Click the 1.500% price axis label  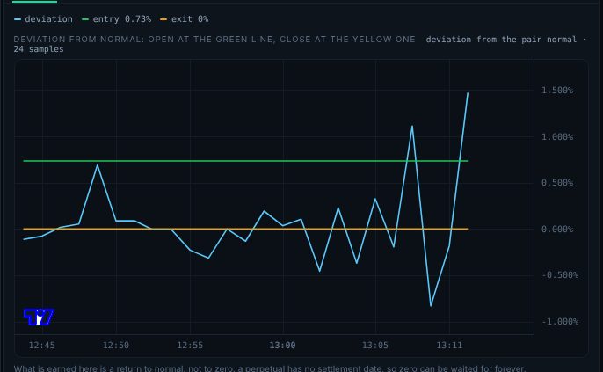[x=557, y=91]
